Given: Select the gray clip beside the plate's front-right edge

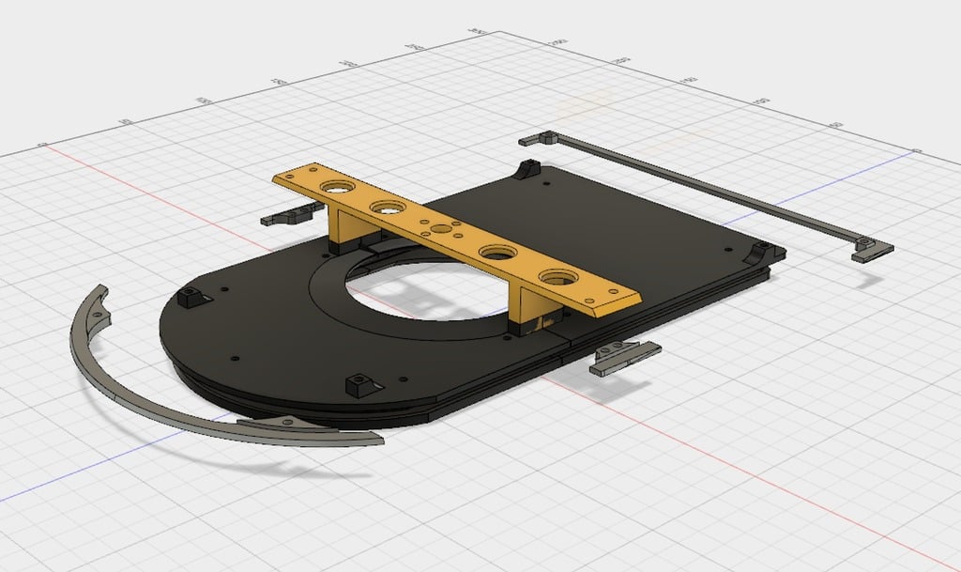Looking at the screenshot, I should (624, 357).
